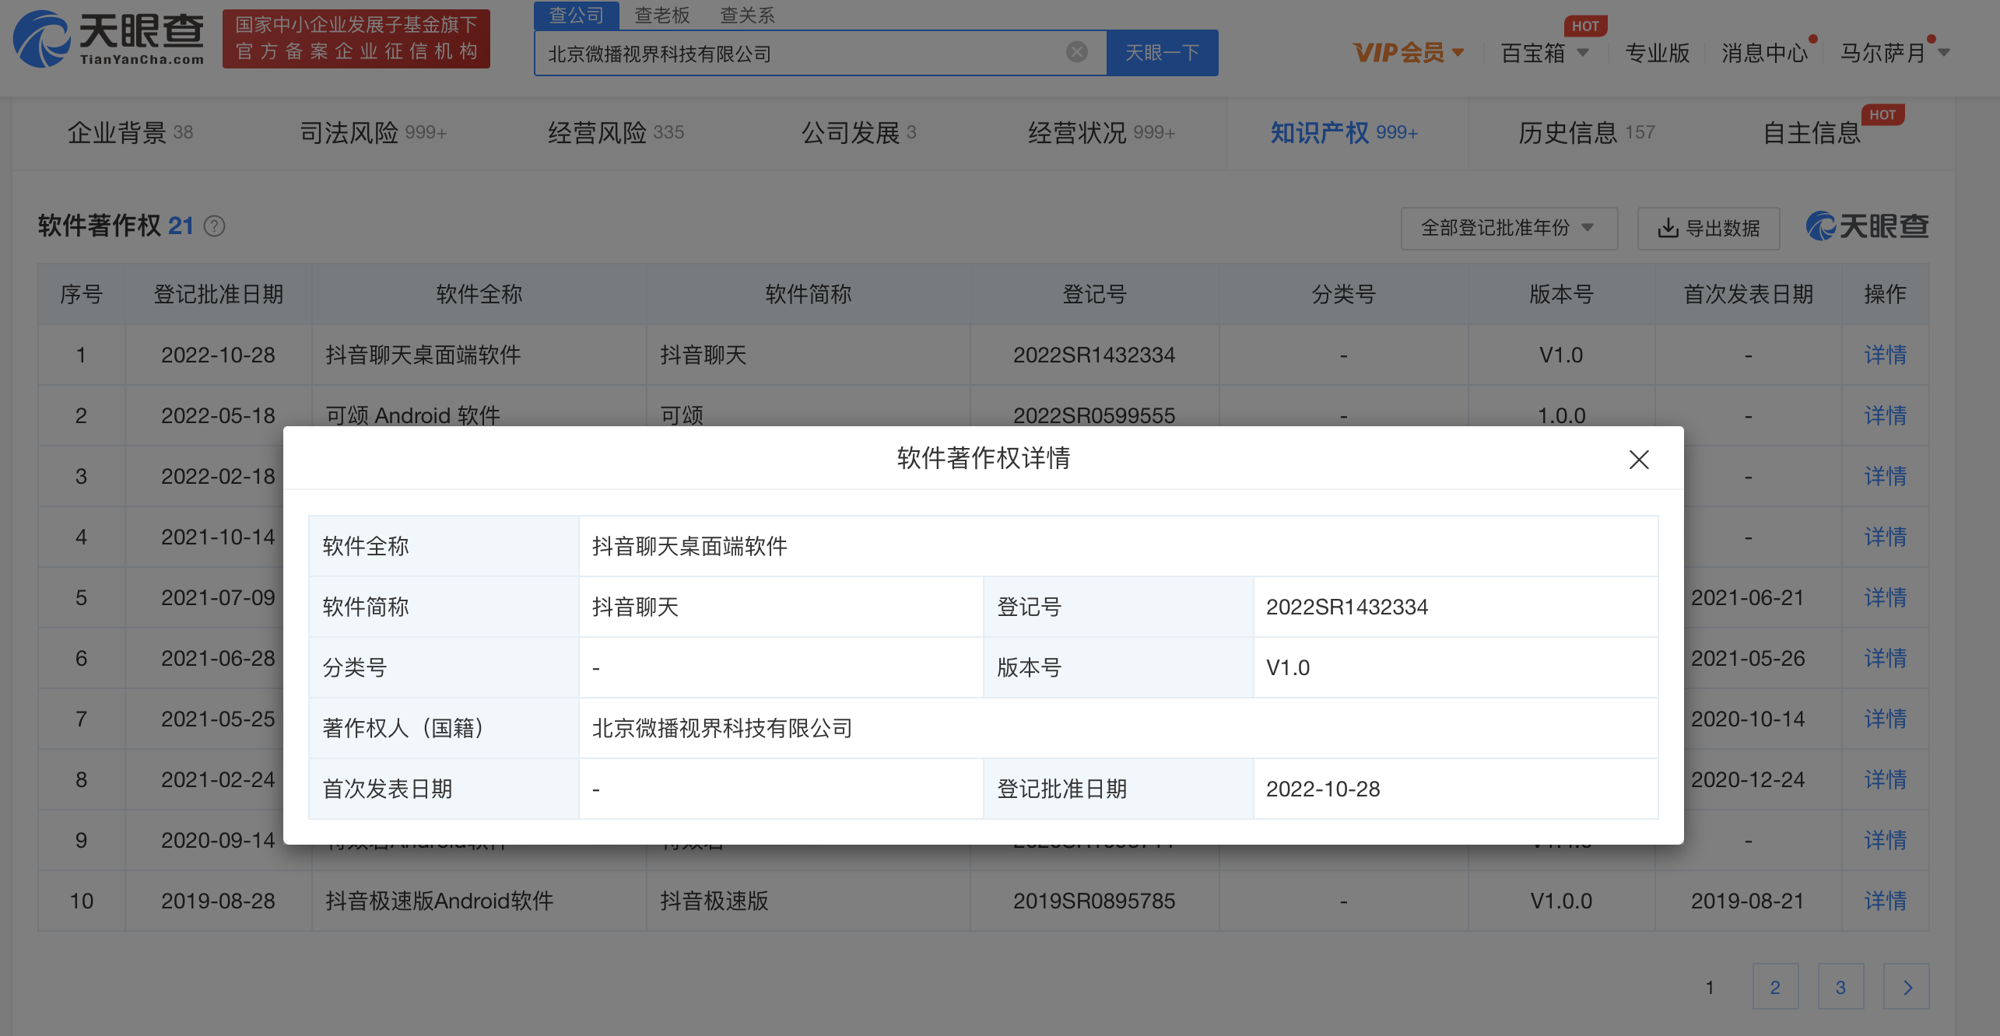
Task: Click the next page arrow
Action: point(1907,987)
